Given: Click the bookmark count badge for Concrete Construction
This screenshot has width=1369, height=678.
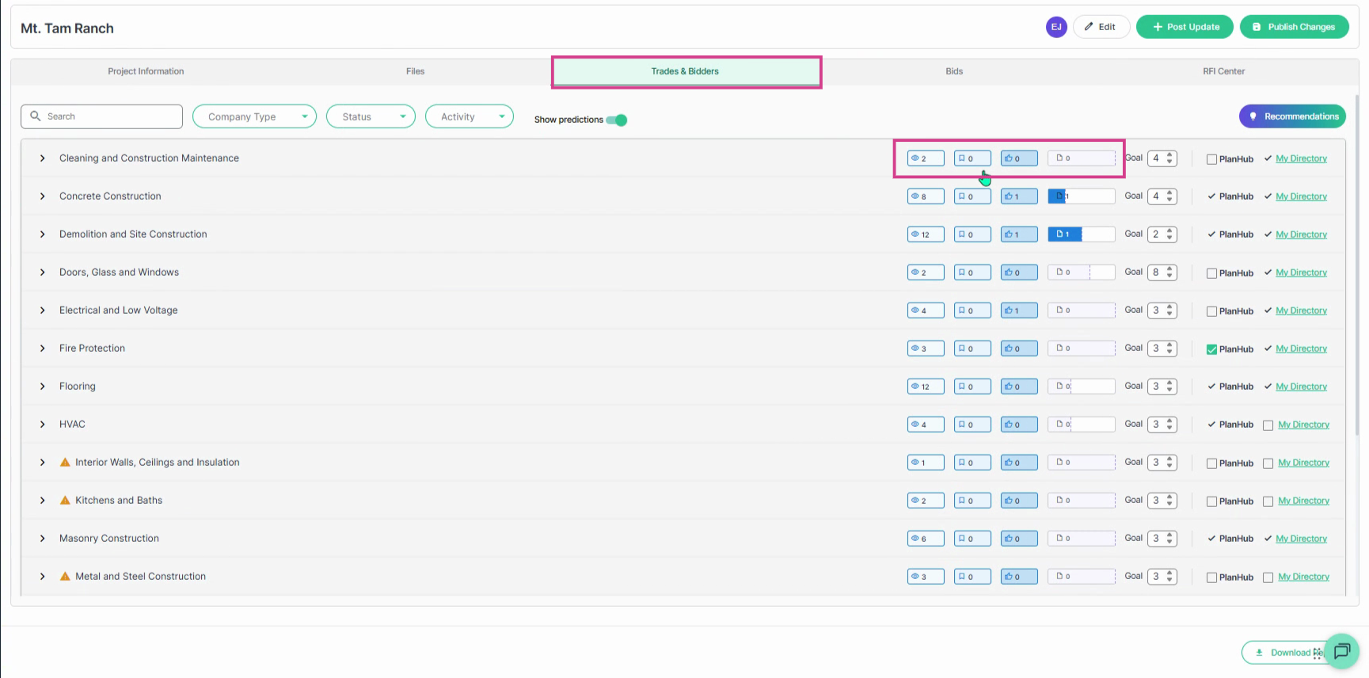Looking at the screenshot, I should (972, 196).
